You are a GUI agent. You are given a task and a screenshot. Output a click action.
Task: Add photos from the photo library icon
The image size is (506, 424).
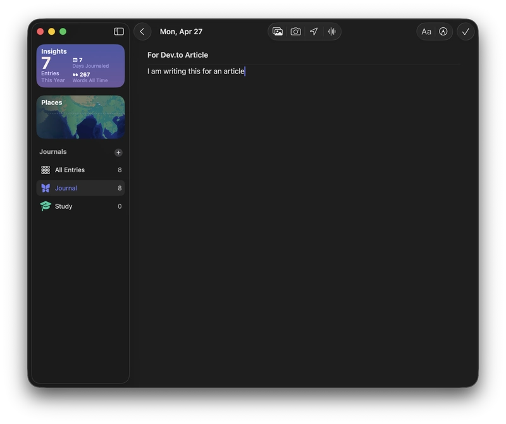278,31
